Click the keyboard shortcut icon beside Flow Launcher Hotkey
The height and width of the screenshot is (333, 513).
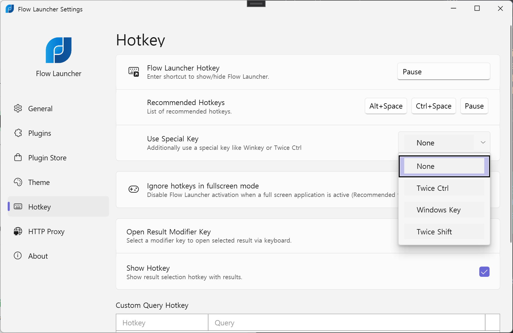click(x=134, y=72)
